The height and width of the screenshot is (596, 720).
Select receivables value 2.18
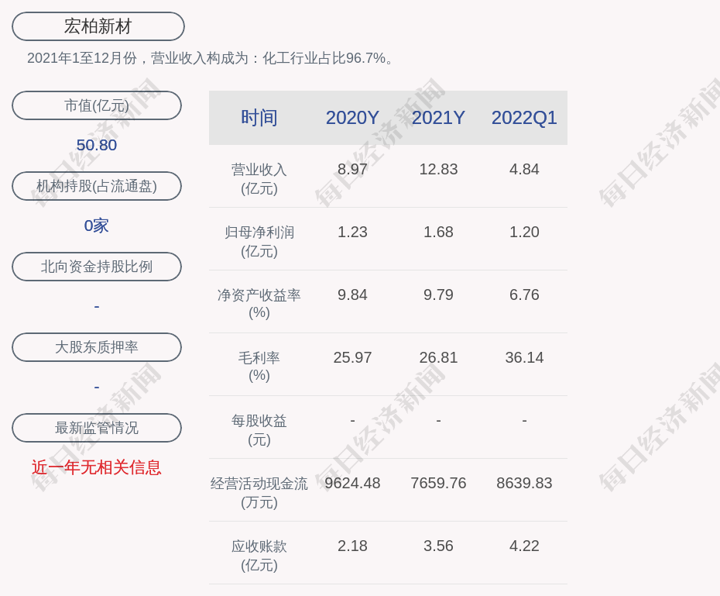tap(352, 546)
